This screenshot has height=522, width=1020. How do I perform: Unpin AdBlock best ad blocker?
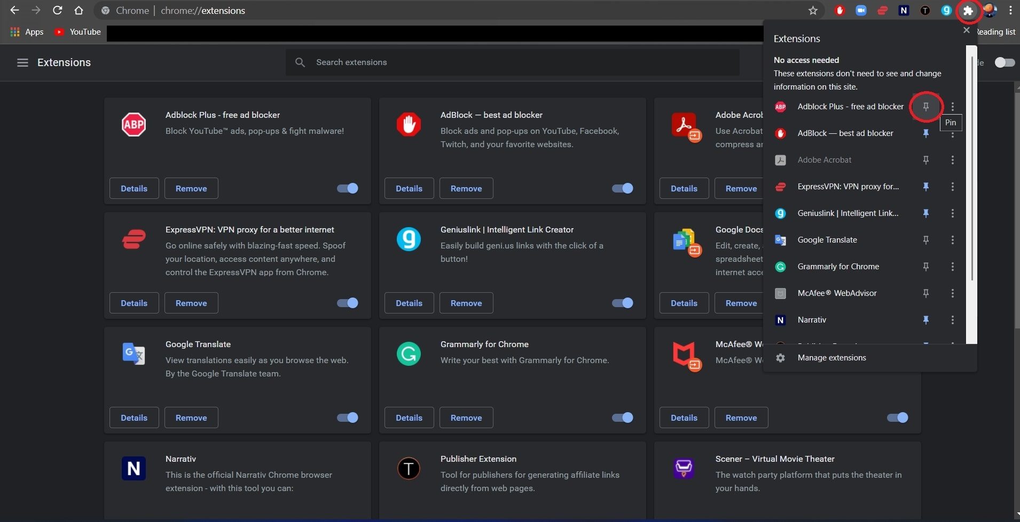pos(926,133)
